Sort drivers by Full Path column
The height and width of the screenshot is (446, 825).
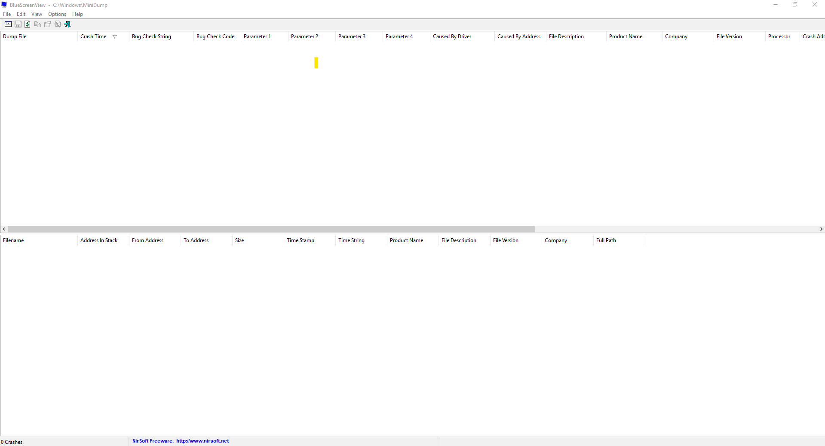tap(619, 240)
